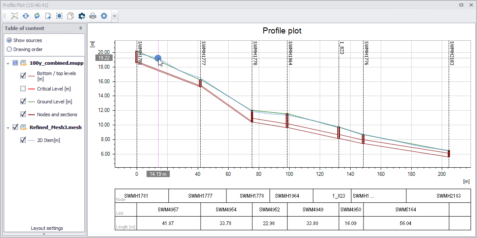Image resolution: width=477 pixels, height=238 pixels.
Task: Uncheck the Ground Level checkbox
Action: pyautogui.click(x=23, y=102)
